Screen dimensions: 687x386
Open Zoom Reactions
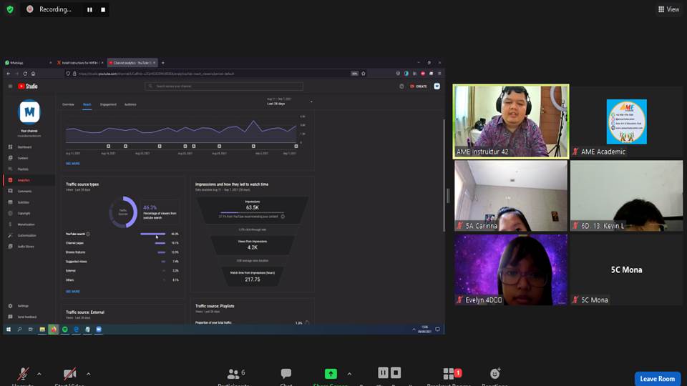click(495, 377)
